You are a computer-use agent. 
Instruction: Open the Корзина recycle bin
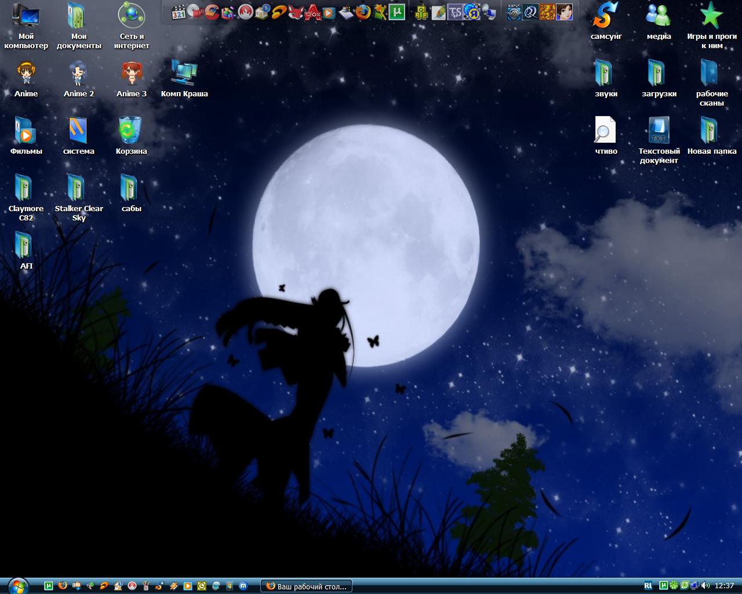(132, 136)
